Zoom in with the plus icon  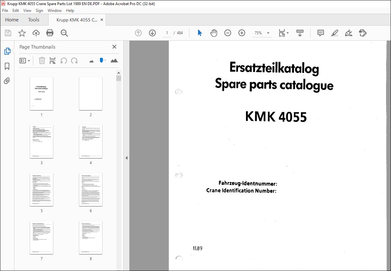click(242, 33)
